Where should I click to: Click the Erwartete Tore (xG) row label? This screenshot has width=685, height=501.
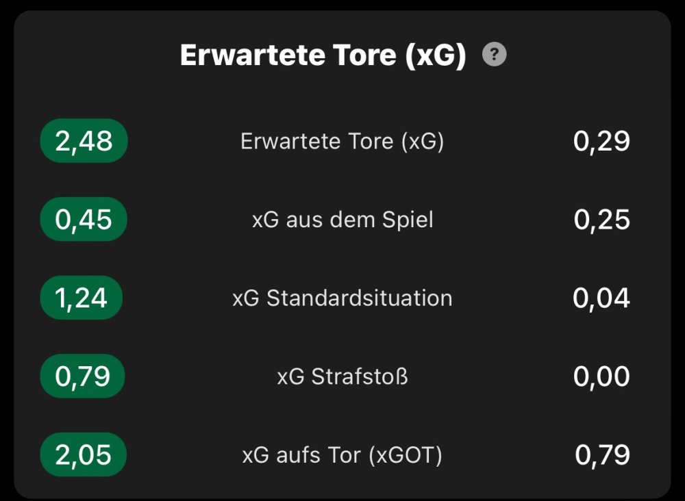click(342, 142)
